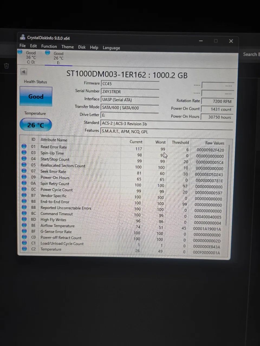Click the status dot for Load/Unload Cycle Count
The width and height of the screenshot is (260, 346).
[24, 243]
